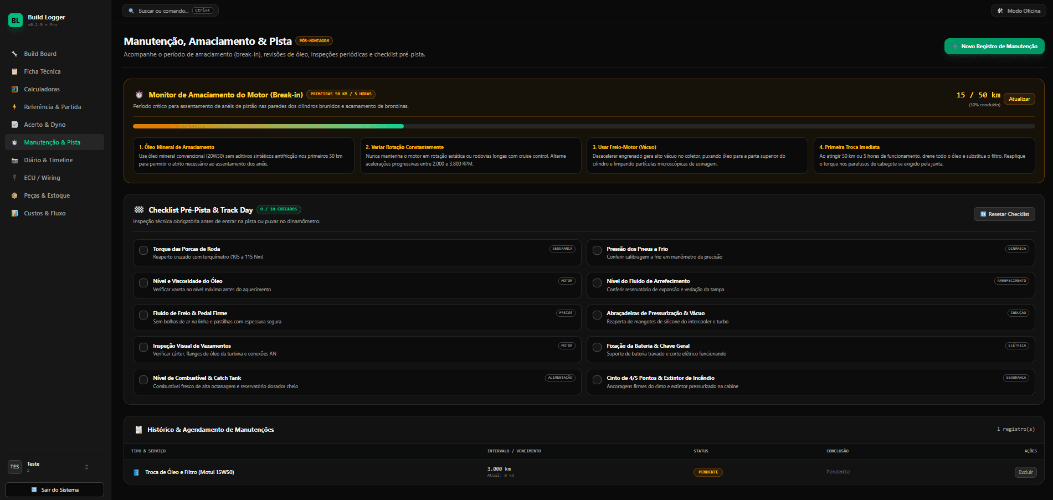Click the Build Board wrench icon
Viewport: 1053px width, 500px height.
tap(14, 54)
